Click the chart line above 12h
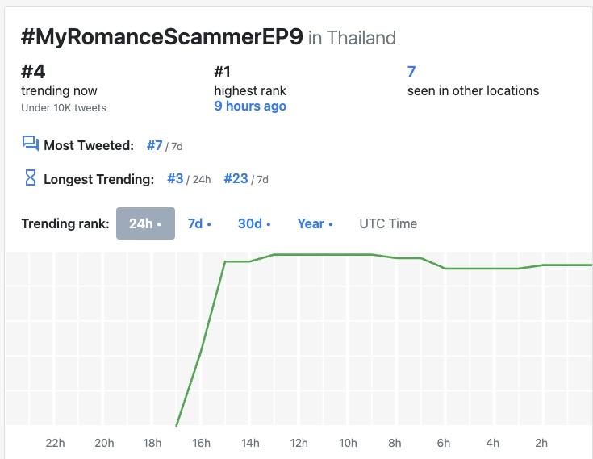 pyautogui.click(x=299, y=255)
